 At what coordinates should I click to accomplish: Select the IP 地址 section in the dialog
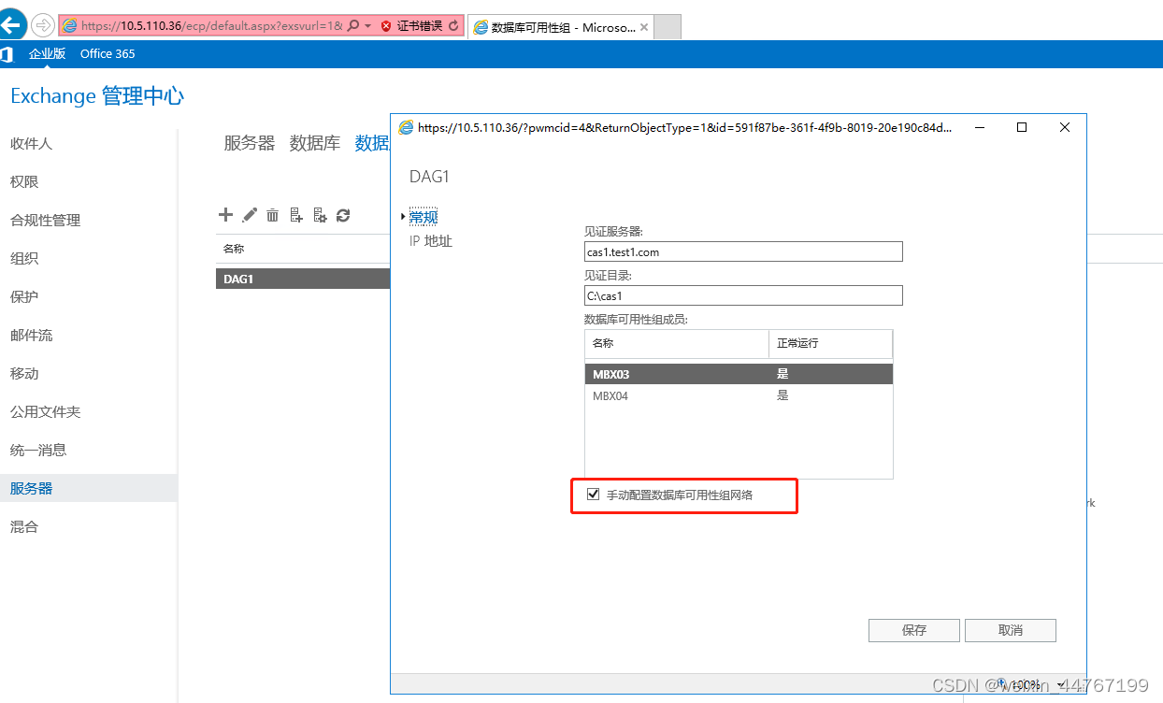[x=431, y=241]
